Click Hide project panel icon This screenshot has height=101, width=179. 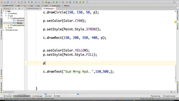click(23, 8)
